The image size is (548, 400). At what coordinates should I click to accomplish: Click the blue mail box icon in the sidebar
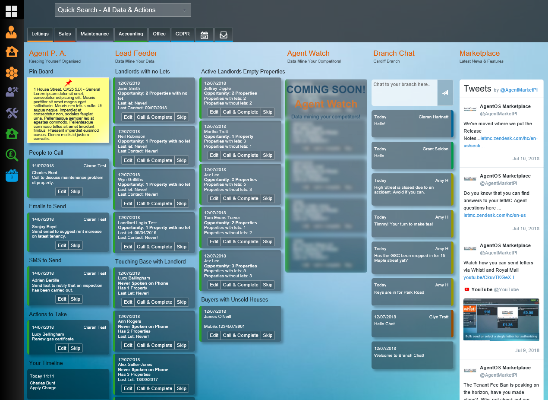pos(12,175)
